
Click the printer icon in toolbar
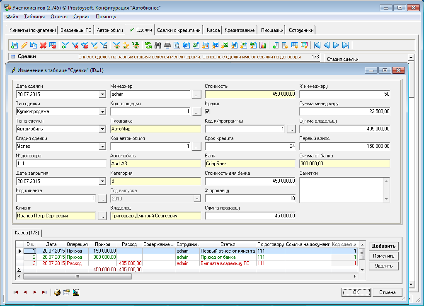pyautogui.click(x=167, y=45)
